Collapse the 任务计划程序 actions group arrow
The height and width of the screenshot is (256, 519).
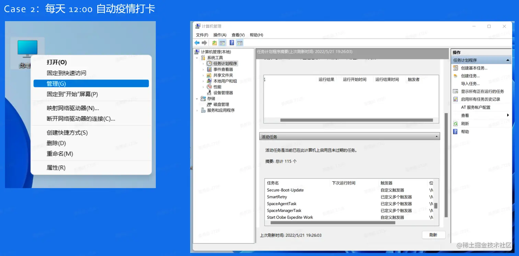508,60
